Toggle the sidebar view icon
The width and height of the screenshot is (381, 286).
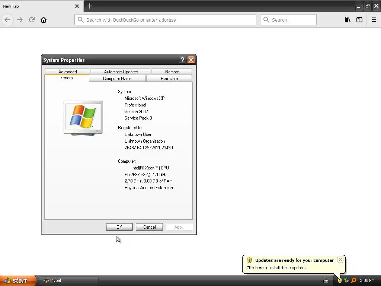[359, 20]
